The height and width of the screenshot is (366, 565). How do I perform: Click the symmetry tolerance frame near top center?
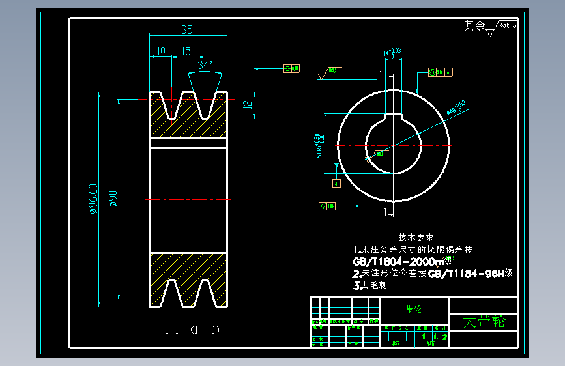pos(291,68)
